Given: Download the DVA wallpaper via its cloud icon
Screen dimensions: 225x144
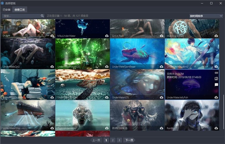Looking at the screenshot, I should click(52, 36).
